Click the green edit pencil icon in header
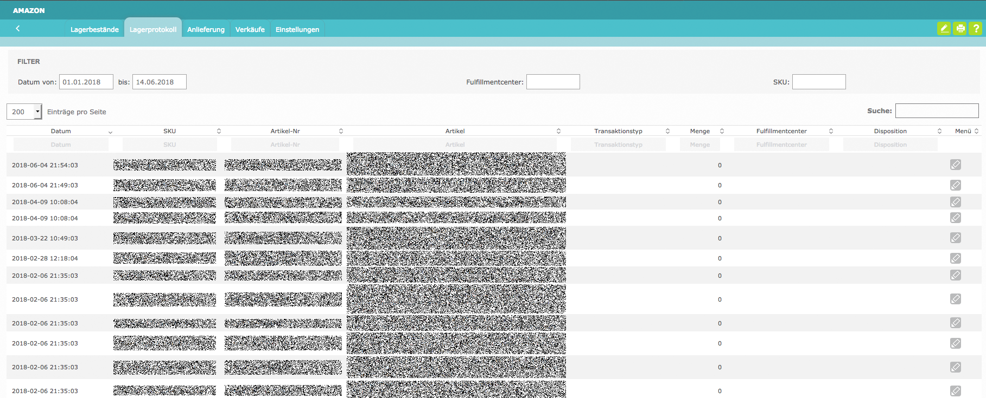The height and width of the screenshot is (398, 986). [x=944, y=29]
